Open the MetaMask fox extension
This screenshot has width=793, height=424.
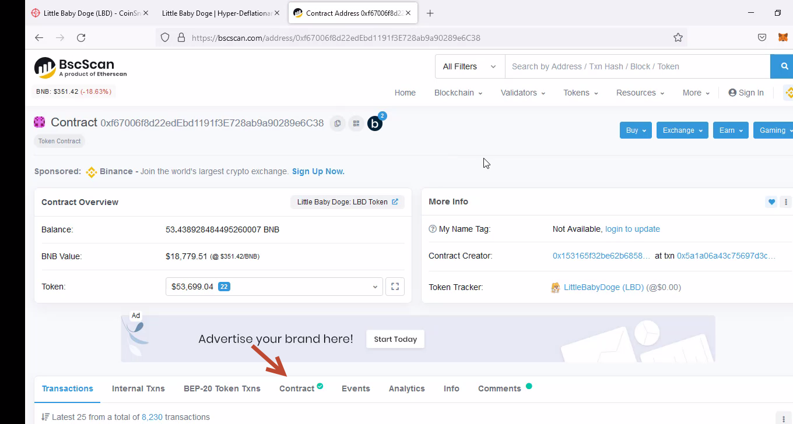pyautogui.click(x=783, y=38)
